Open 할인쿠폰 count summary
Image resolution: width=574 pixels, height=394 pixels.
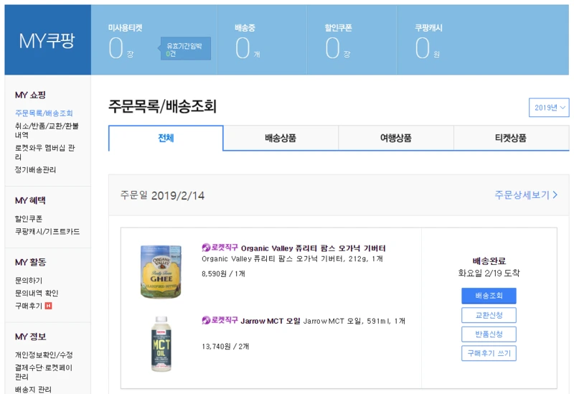click(x=338, y=42)
